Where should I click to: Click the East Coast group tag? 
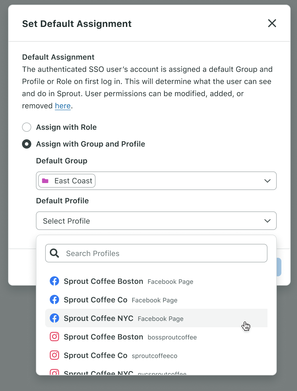[x=67, y=181]
